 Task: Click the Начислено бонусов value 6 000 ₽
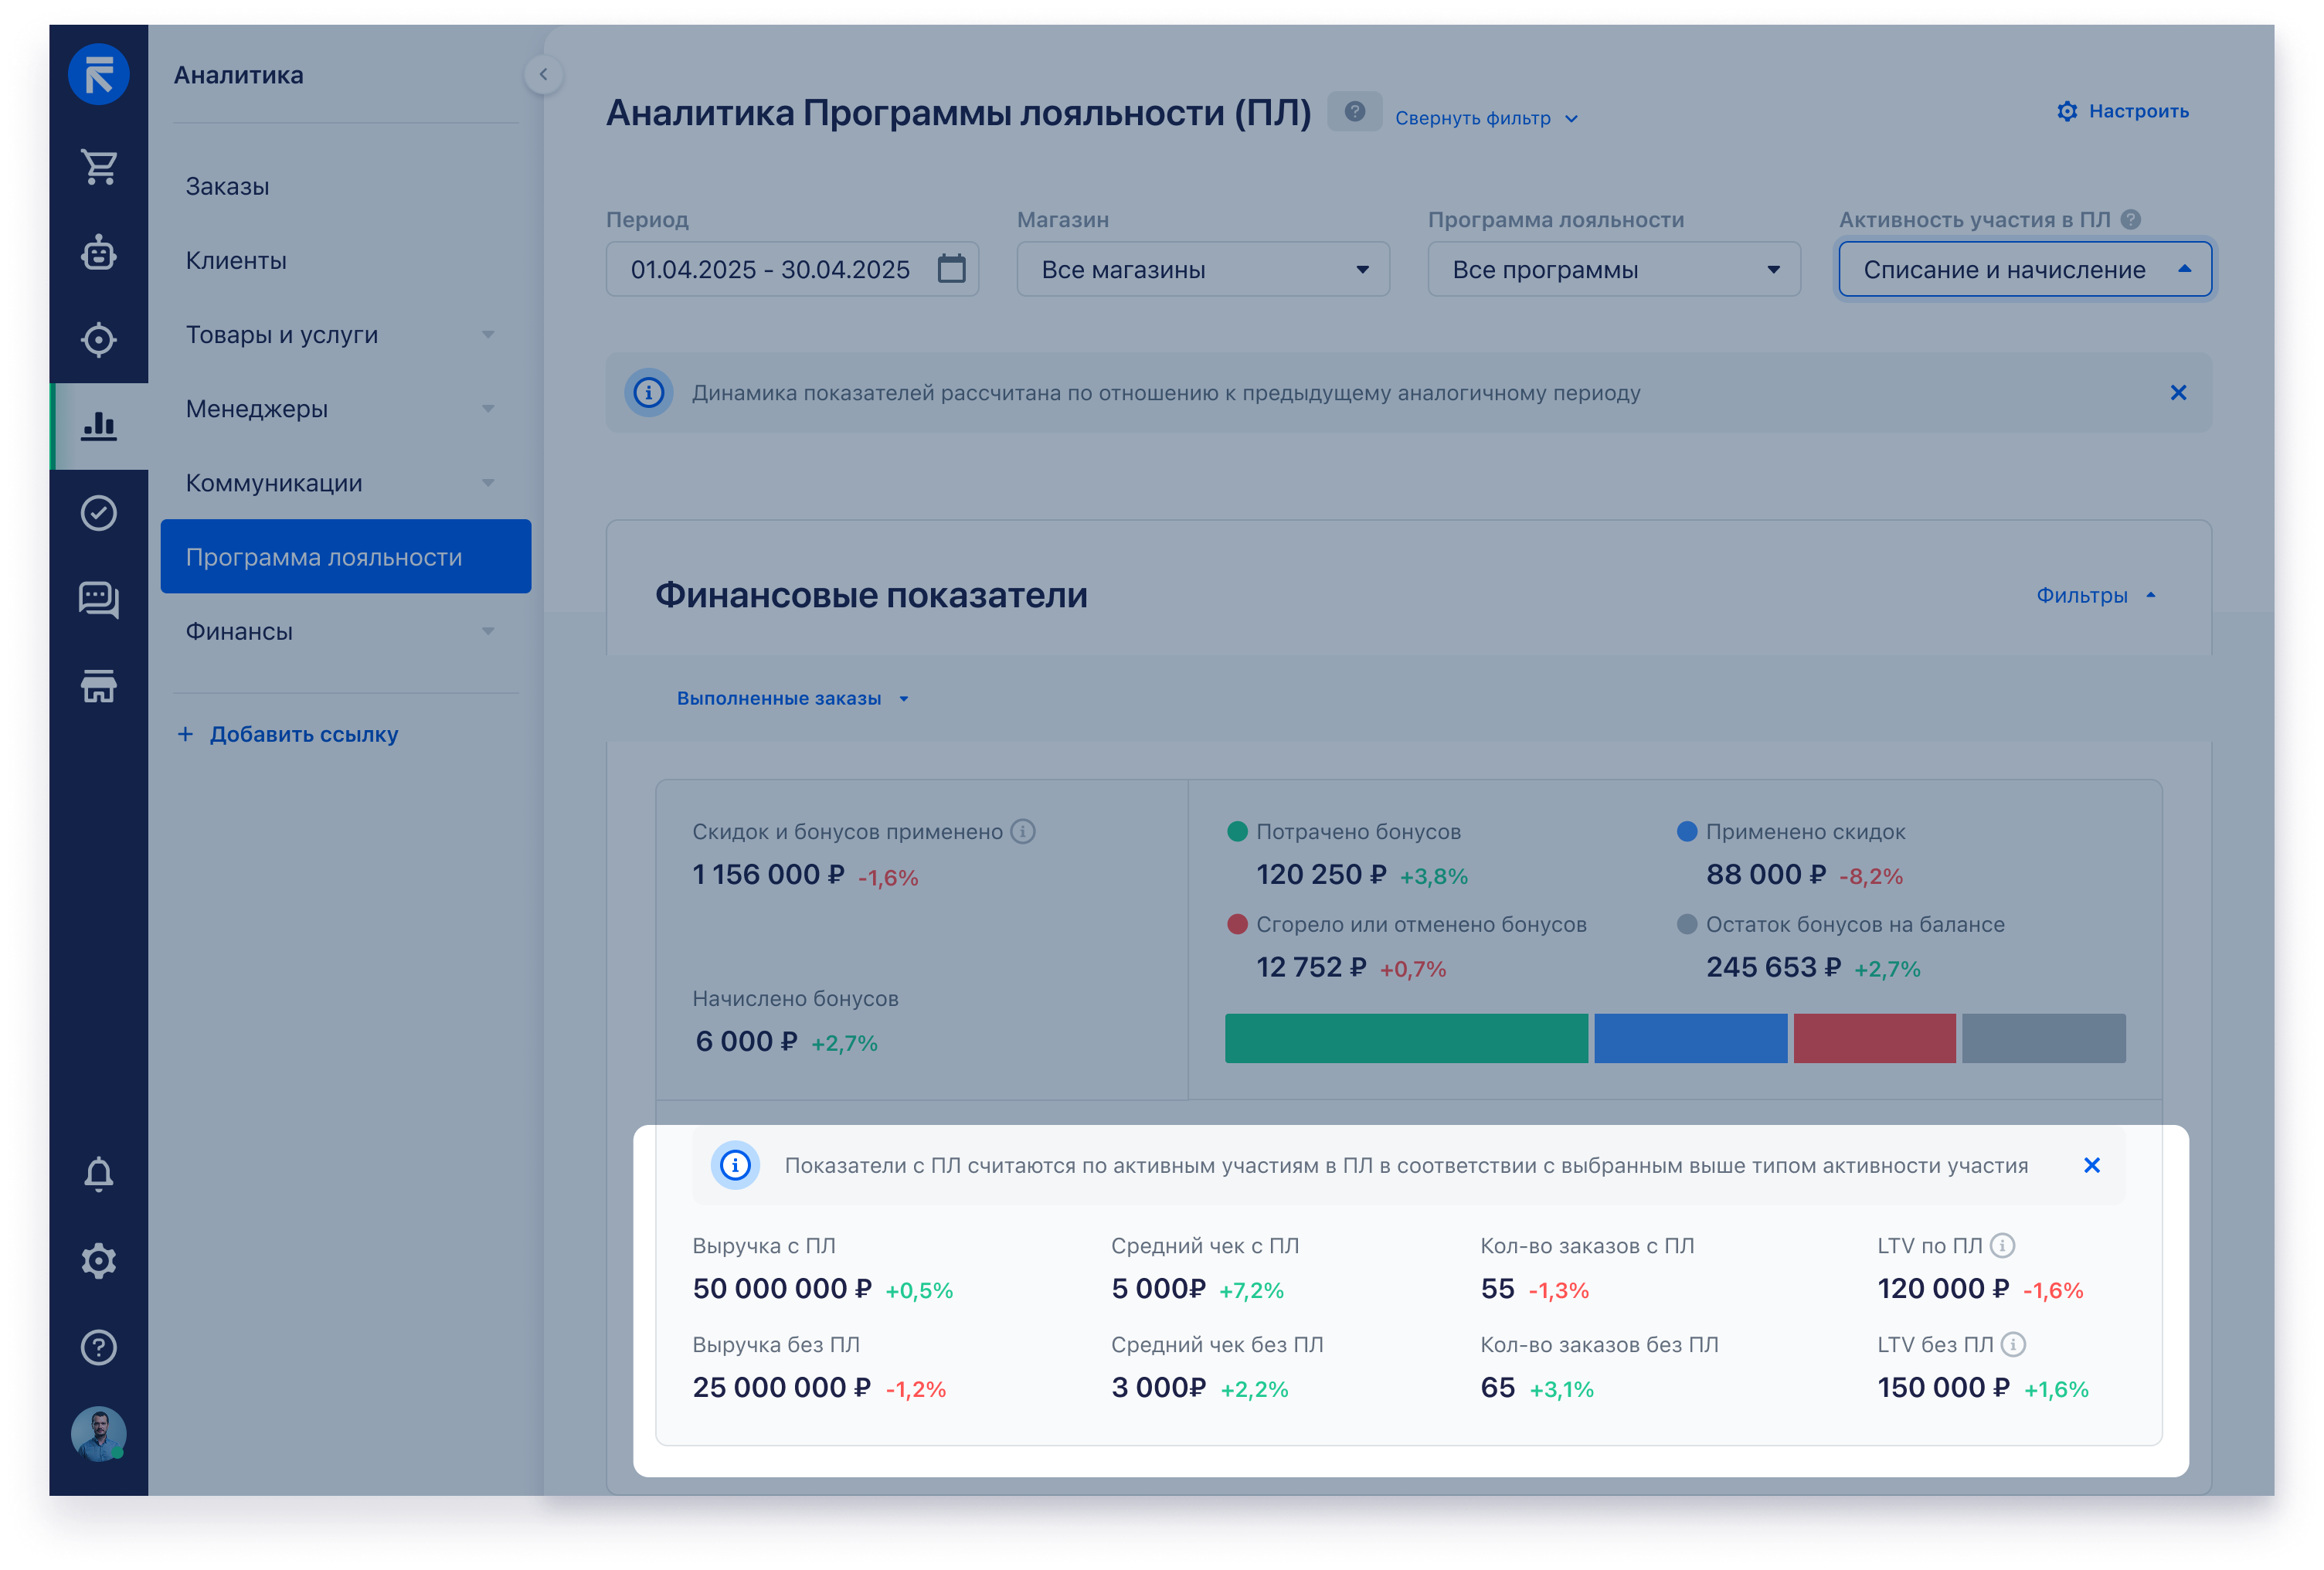(746, 1041)
